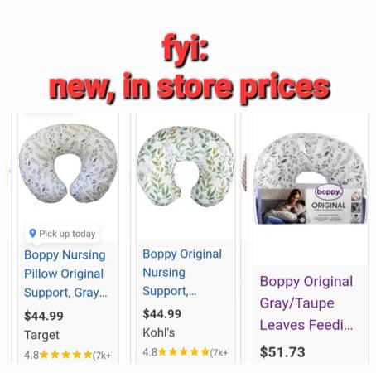
Task: Select the Kohl's store name
Action: pos(159,332)
